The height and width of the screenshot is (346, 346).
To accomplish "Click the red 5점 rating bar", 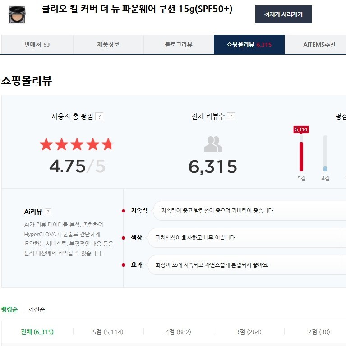I will pos(301,156).
